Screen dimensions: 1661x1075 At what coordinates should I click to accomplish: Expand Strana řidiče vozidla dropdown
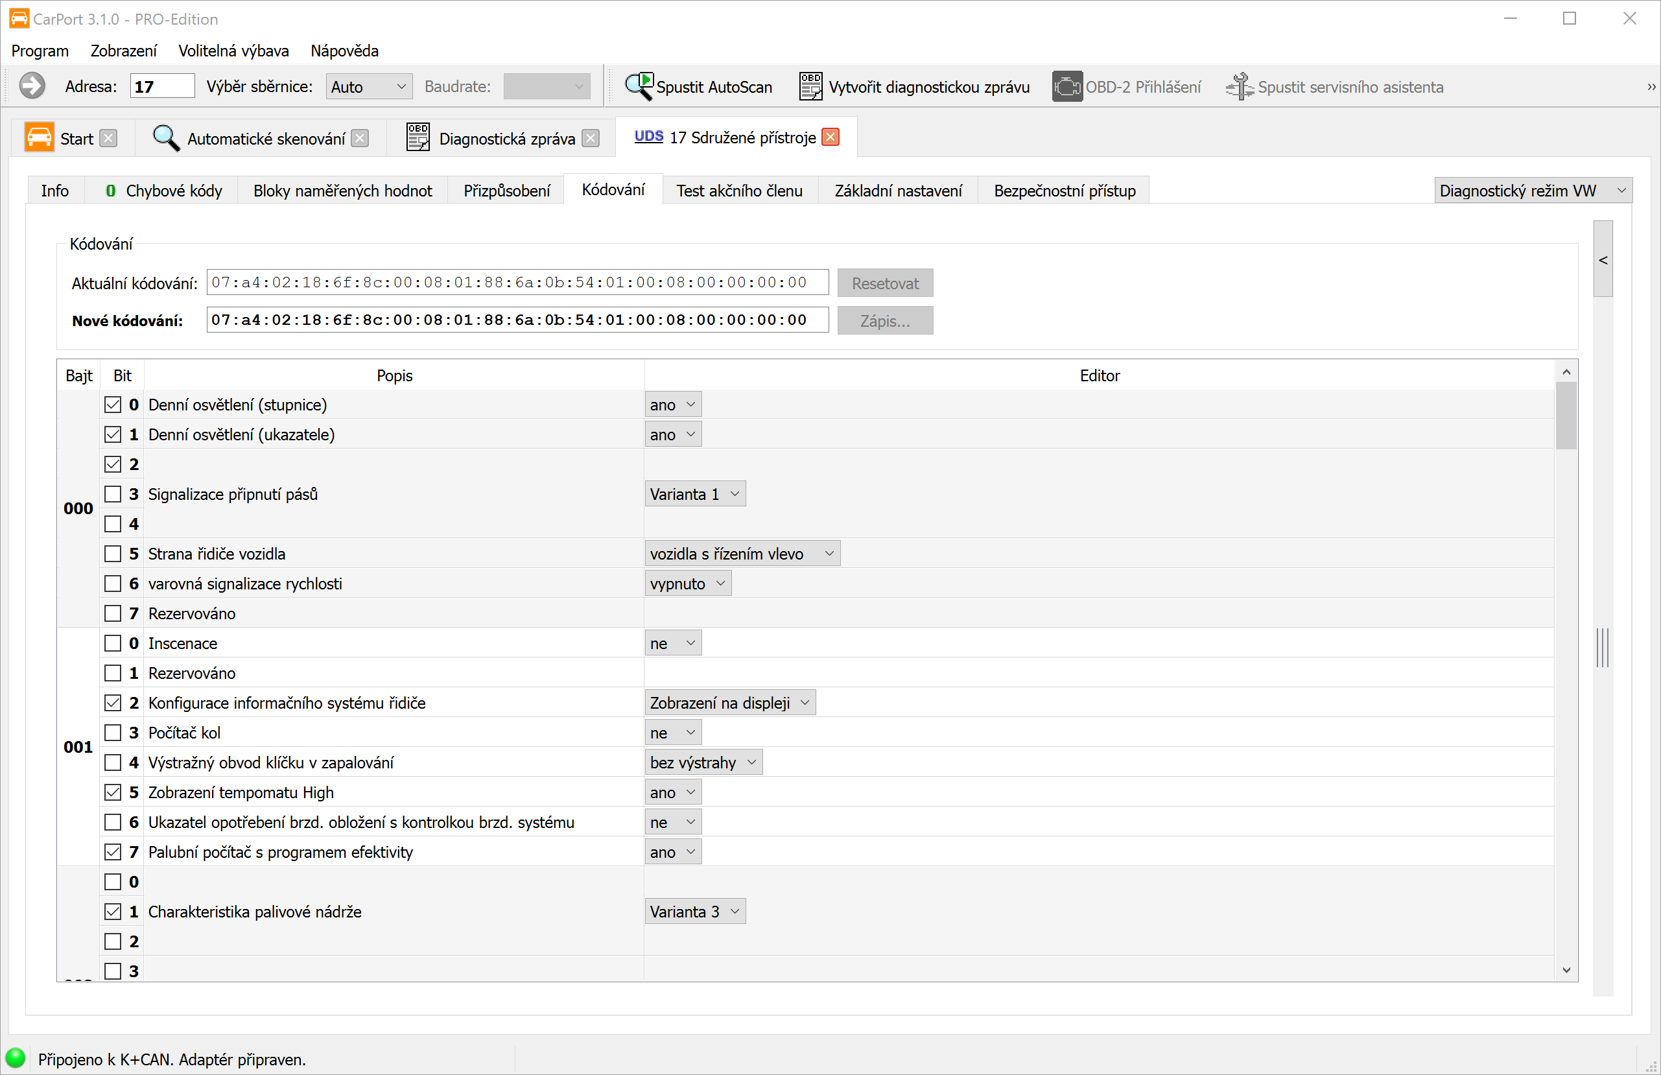point(742,554)
